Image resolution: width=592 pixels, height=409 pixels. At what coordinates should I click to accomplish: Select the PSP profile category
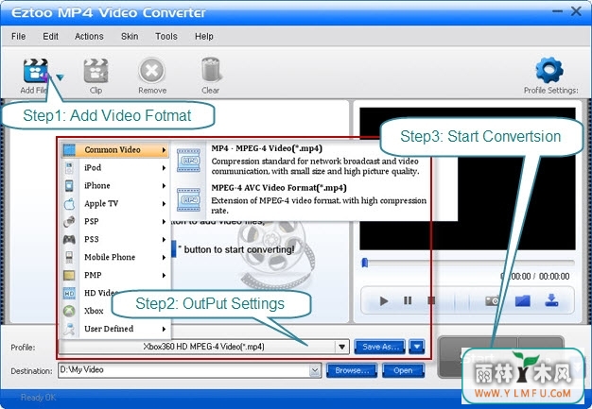(115, 221)
